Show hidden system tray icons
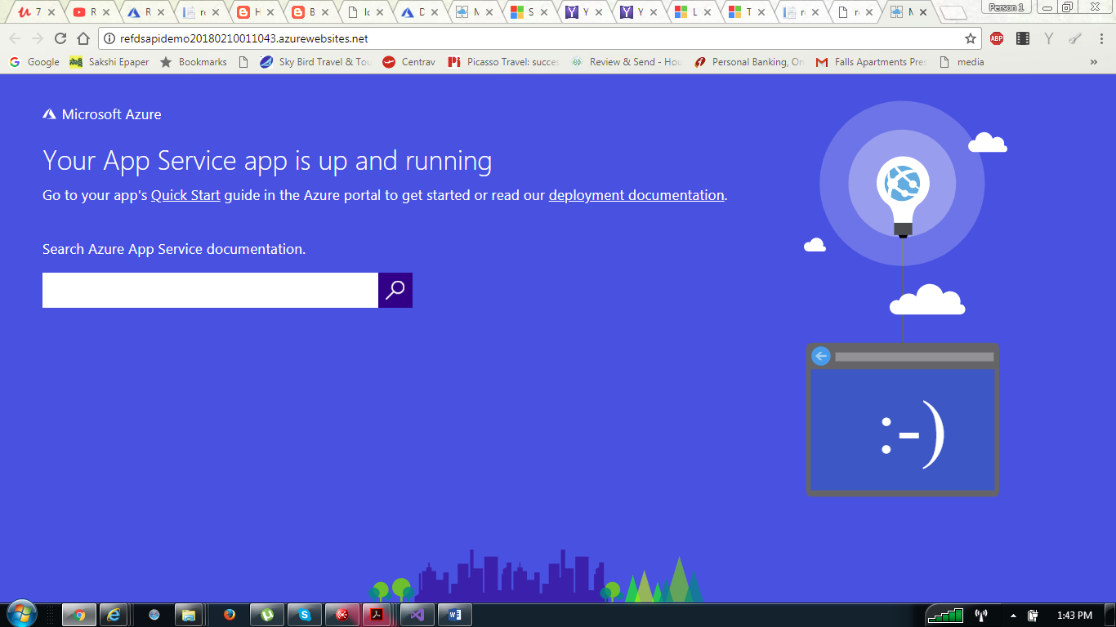Viewport: 1116px width, 627px height. coord(1013,614)
